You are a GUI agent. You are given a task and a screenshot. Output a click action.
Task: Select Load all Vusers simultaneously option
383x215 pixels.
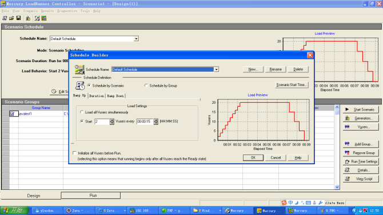pyautogui.click(x=82, y=112)
